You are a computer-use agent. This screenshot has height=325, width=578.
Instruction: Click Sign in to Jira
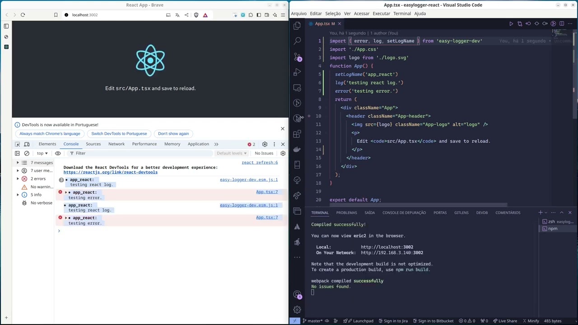[392, 321]
